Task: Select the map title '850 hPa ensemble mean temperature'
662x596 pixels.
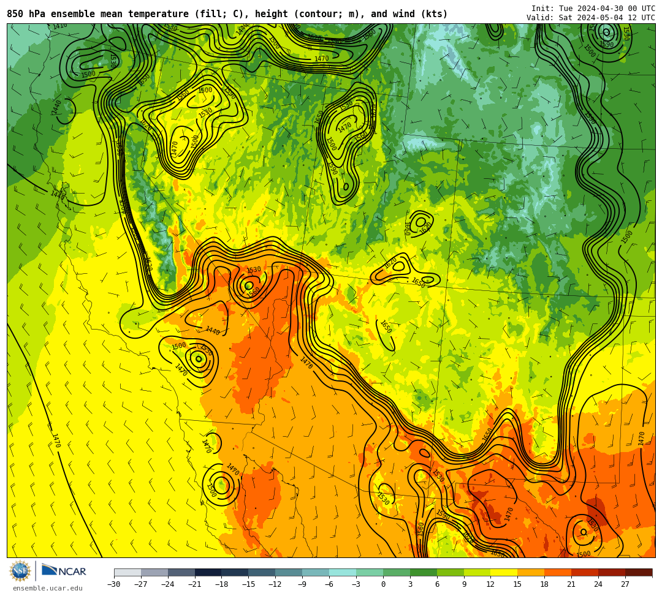Action: tap(99, 14)
